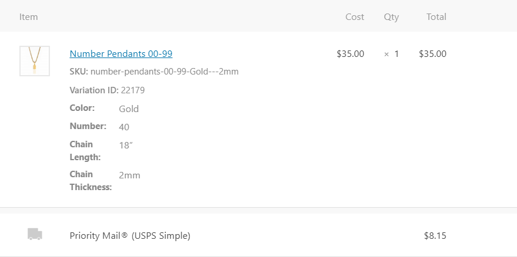Screen dimensions: 517x257
Task: Click the × 1 quantity value
Action: coord(391,54)
